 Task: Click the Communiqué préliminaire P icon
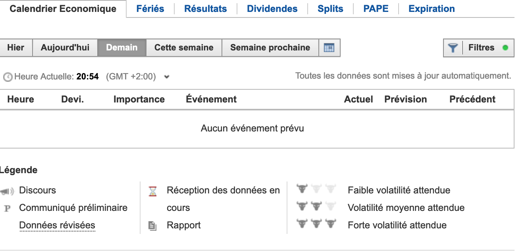7,209
